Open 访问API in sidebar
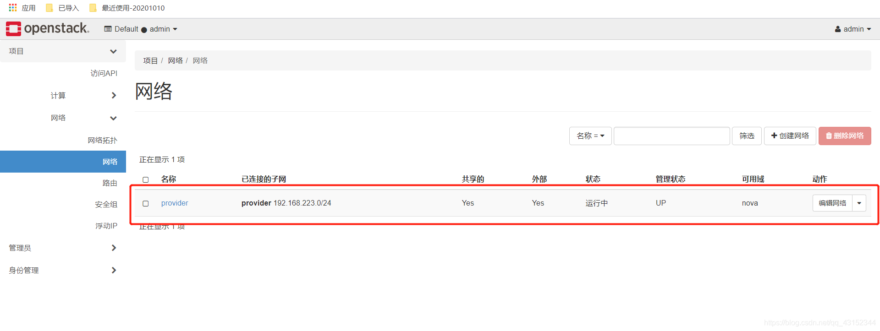The height and width of the screenshot is (331, 880). pyautogui.click(x=104, y=73)
